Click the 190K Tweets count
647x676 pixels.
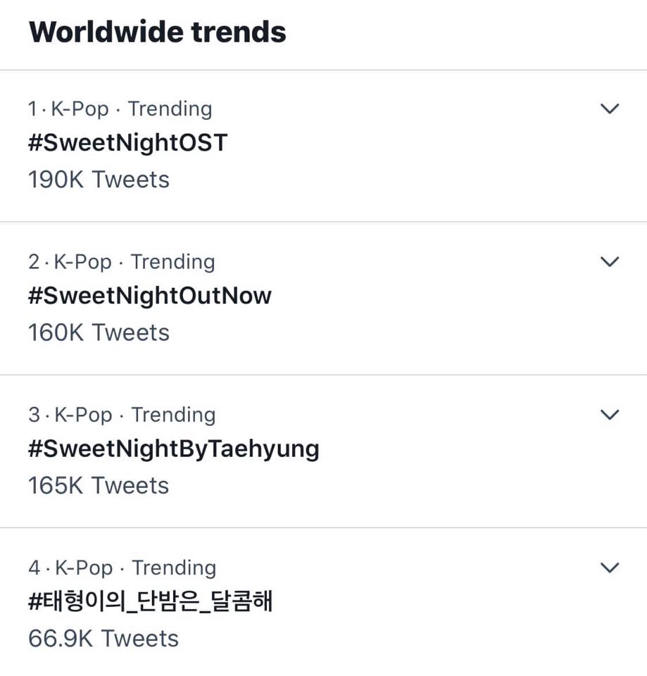pos(99,180)
